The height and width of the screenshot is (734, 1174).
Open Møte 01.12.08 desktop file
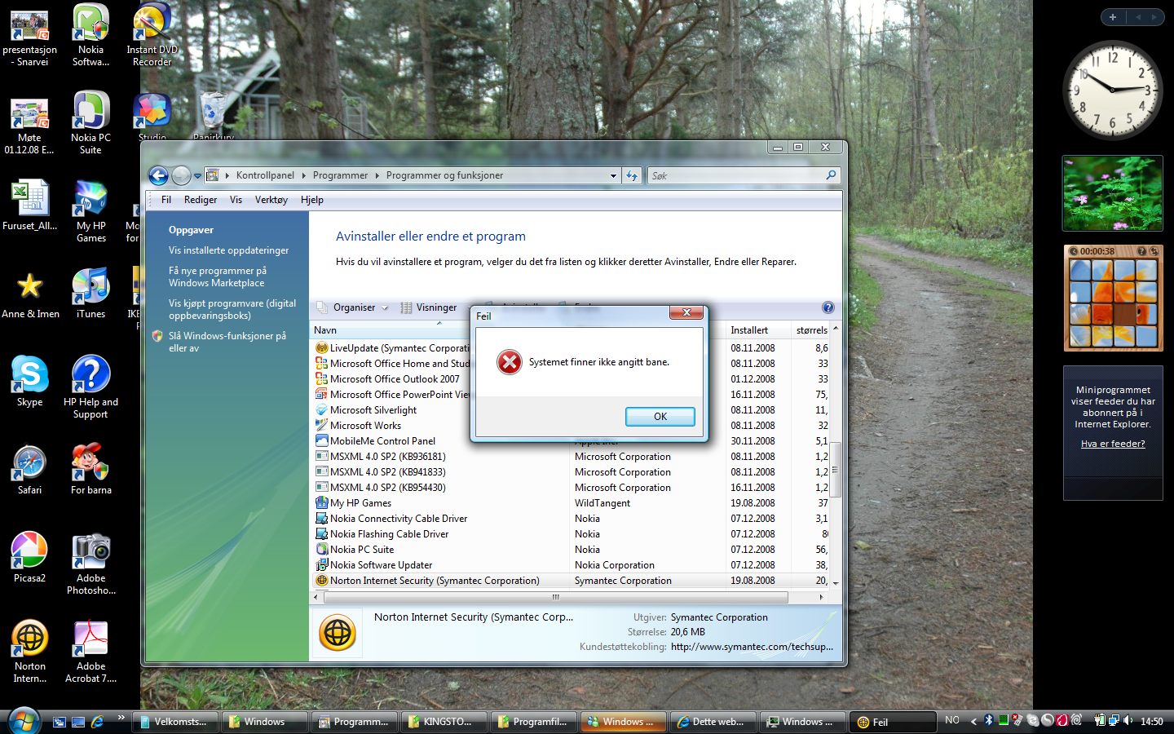pyautogui.click(x=30, y=125)
